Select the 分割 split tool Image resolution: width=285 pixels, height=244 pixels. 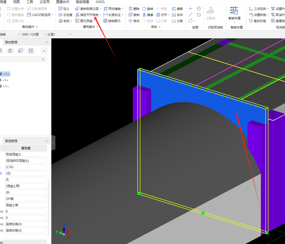(177, 21)
